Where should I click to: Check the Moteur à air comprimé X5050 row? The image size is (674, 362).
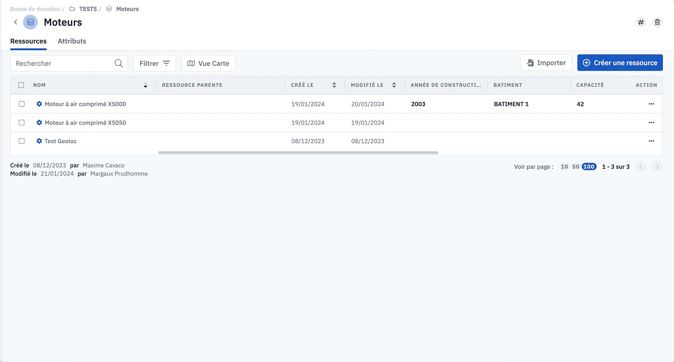(22, 123)
